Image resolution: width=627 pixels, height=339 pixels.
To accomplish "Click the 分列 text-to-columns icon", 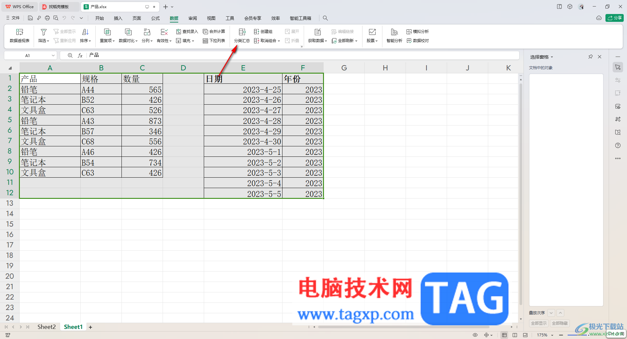I will tap(147, 32).
